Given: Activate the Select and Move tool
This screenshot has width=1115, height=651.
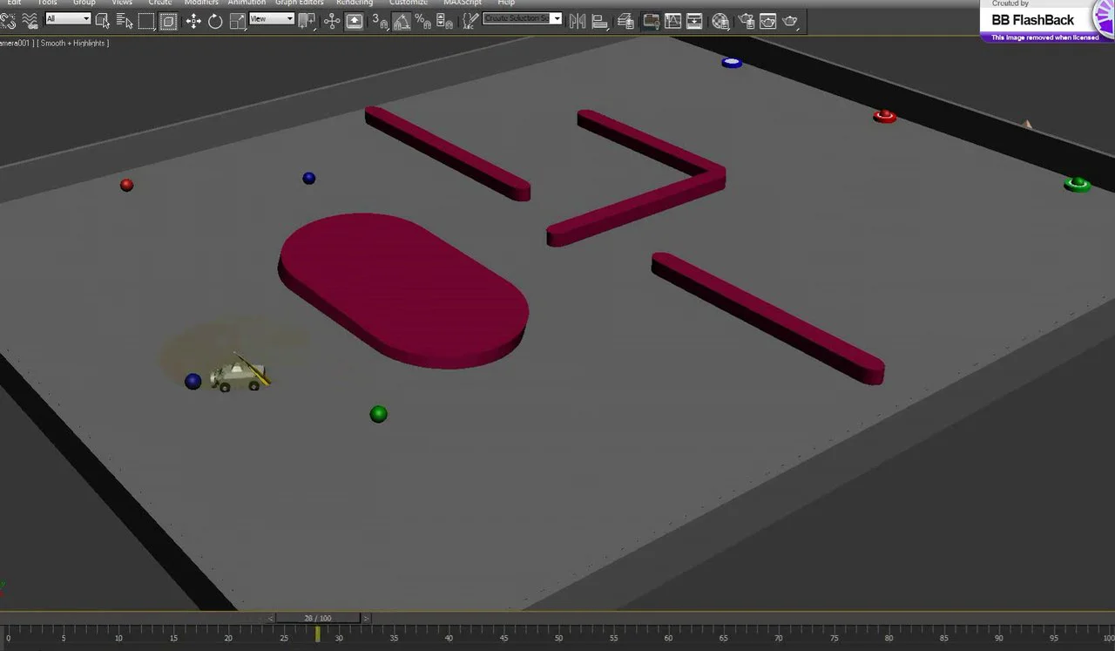Looking at the screenshot, I should click(x=193, y=21).
